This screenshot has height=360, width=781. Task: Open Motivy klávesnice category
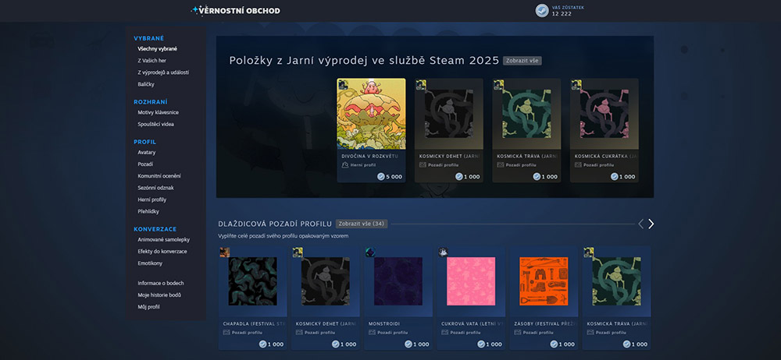(x=159, y=112)
